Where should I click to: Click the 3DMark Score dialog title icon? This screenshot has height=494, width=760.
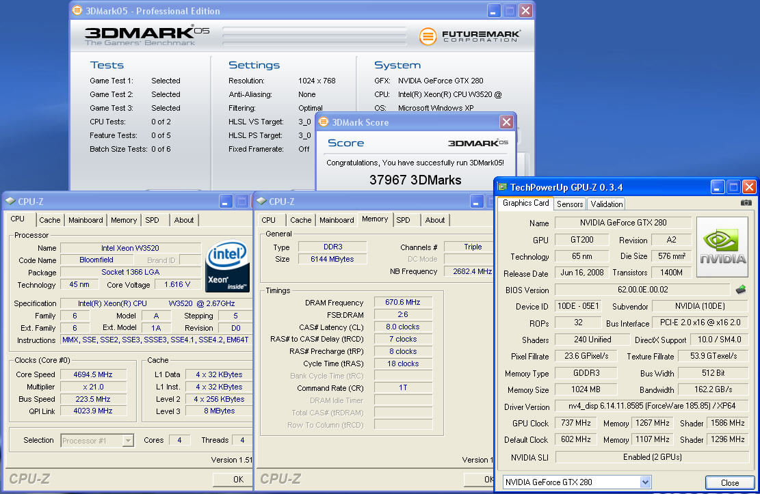point(324,122)
